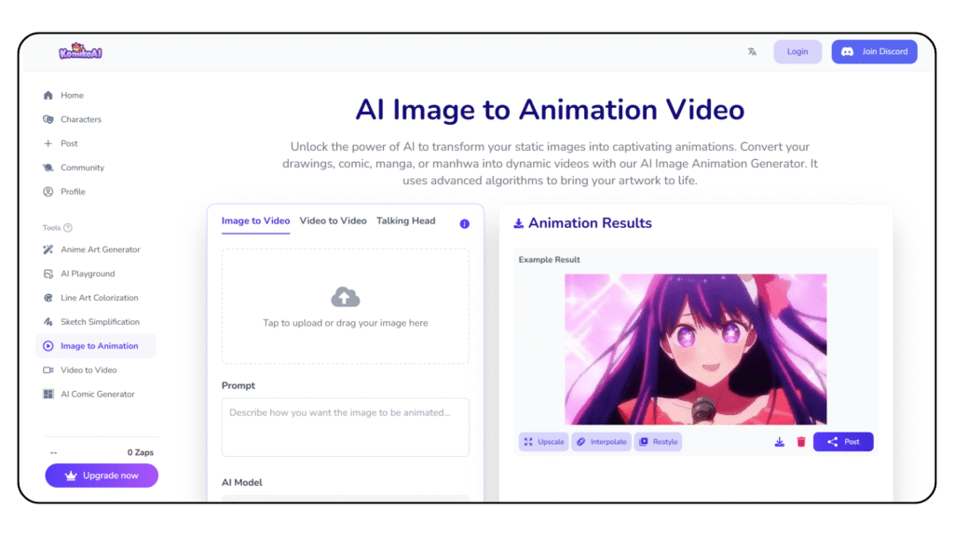Image resolution: width=954 pixels, height=536 pixels.
Task: Click the 0 Zaps balance text
Action: click(141, 452)
